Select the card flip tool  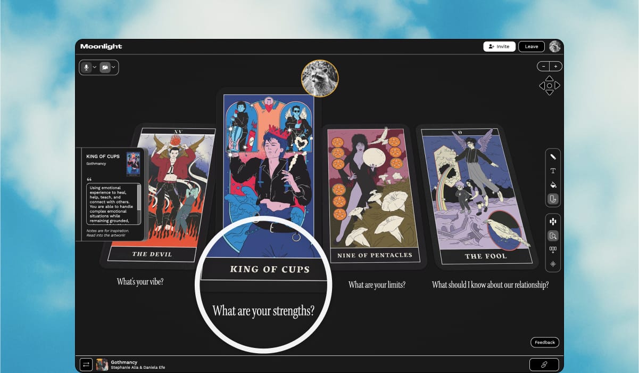553,199
